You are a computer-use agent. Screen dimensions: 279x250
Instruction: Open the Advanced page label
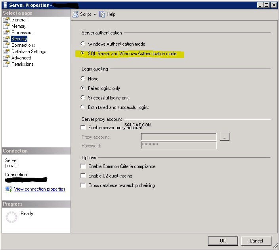(x=21, y=58)
